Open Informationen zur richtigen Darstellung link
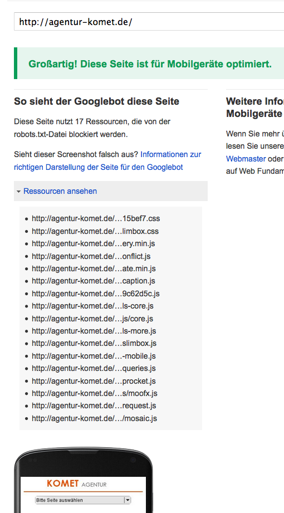Screen dimensions: 284x513 [x=107, y=160]
